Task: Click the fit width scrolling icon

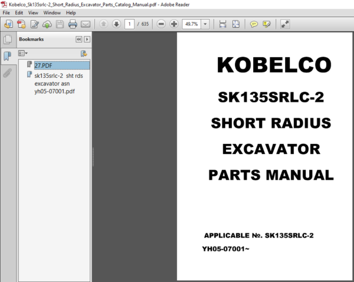Action: pyautogui.click(x=223, y=24)
